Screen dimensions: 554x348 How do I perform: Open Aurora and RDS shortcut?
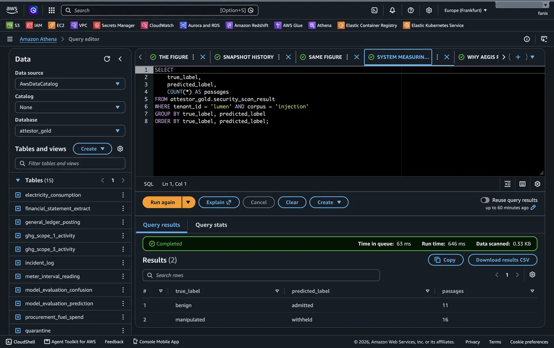(199, 25)
